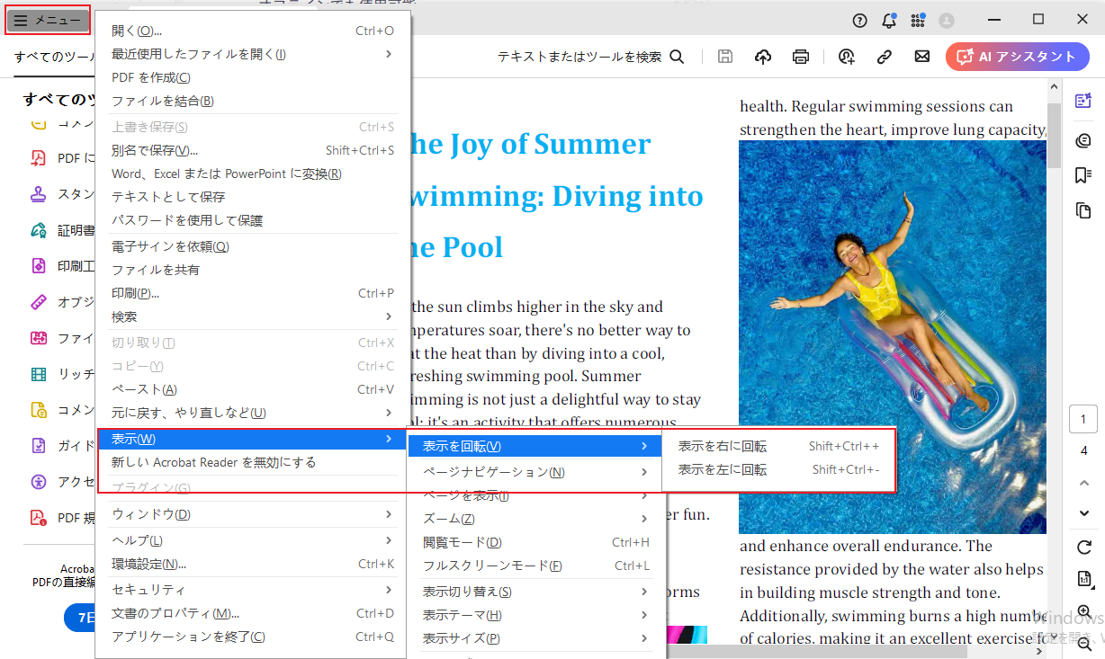Click the swimming pool photo in document
Image resolution: width=1105 pixels, height=659 pixels.
pos(893,337)
